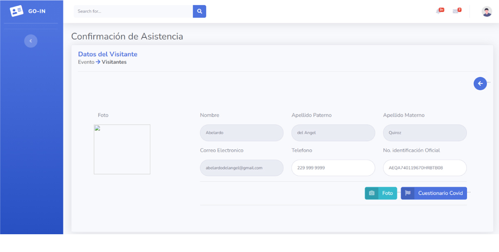The height and width of the screenshot is (252, 499).
Task: Click into the Search for... field
Action: click(x=133, y=11)
